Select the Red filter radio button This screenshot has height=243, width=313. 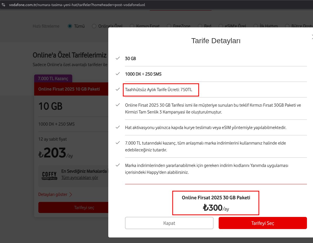pyautogui.click(x=200, y=26)
